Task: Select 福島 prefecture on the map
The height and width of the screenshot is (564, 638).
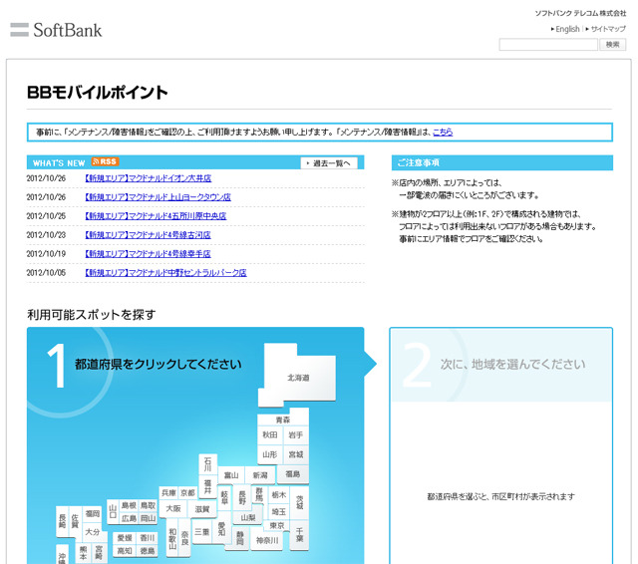Action: [292, 474]
